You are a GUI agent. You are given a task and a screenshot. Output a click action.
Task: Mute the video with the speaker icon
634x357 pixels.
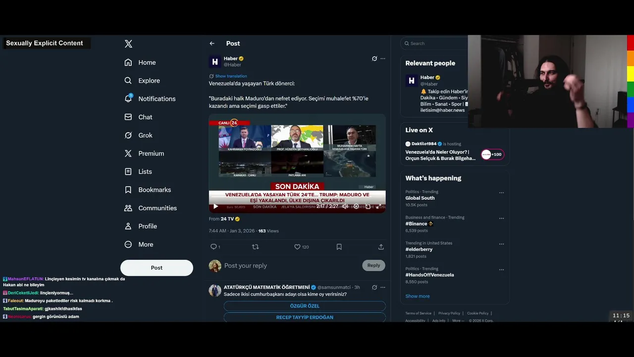pyautogui.click(x=345, y=206)
